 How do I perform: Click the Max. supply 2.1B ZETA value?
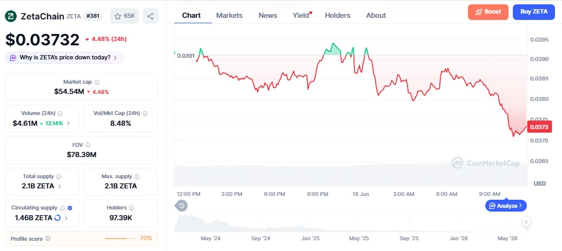pyautogui.click(x=121, y=186)
